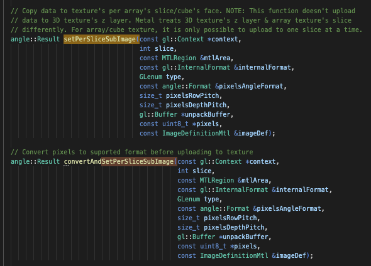Click 'pixelsRowPitch' parameter of convertAndSetPerSliceSubImage
This screenshot has width=371, height=266.
click(230, 218)
